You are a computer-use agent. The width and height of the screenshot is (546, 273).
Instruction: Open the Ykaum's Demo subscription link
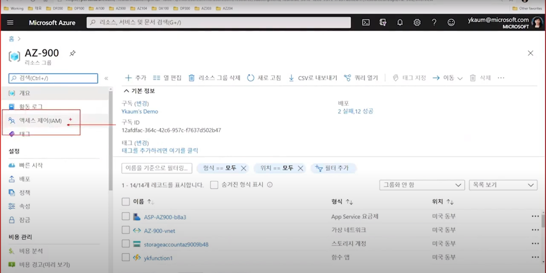point(140,111)
